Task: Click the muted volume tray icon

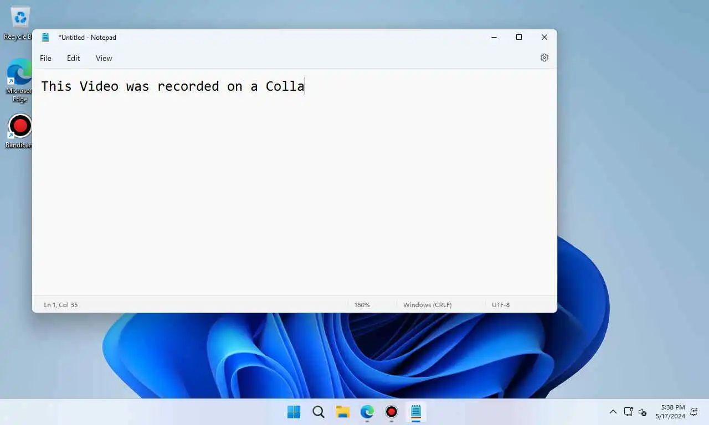Action: 643,412
